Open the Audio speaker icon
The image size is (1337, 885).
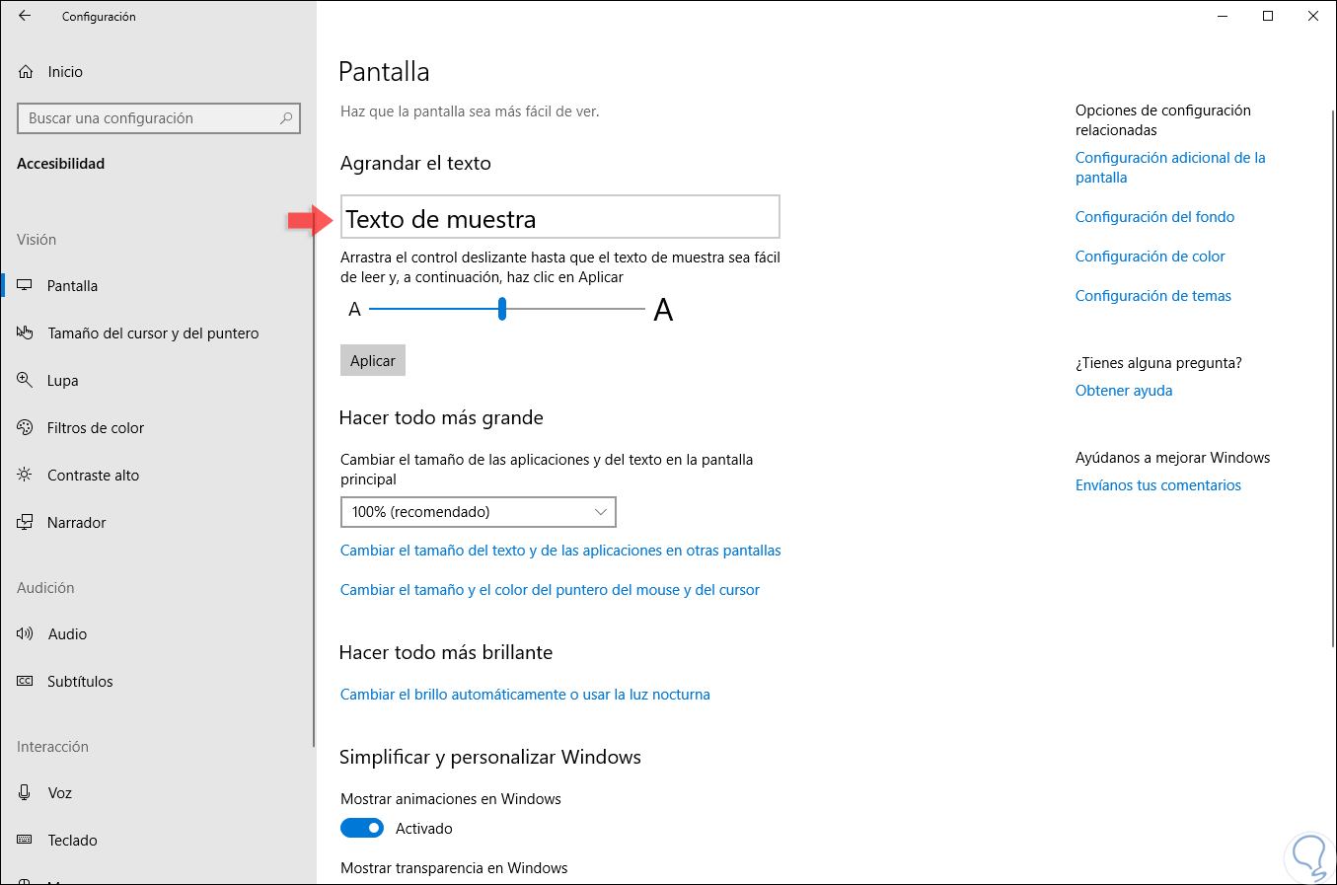[x=25, y=633]
